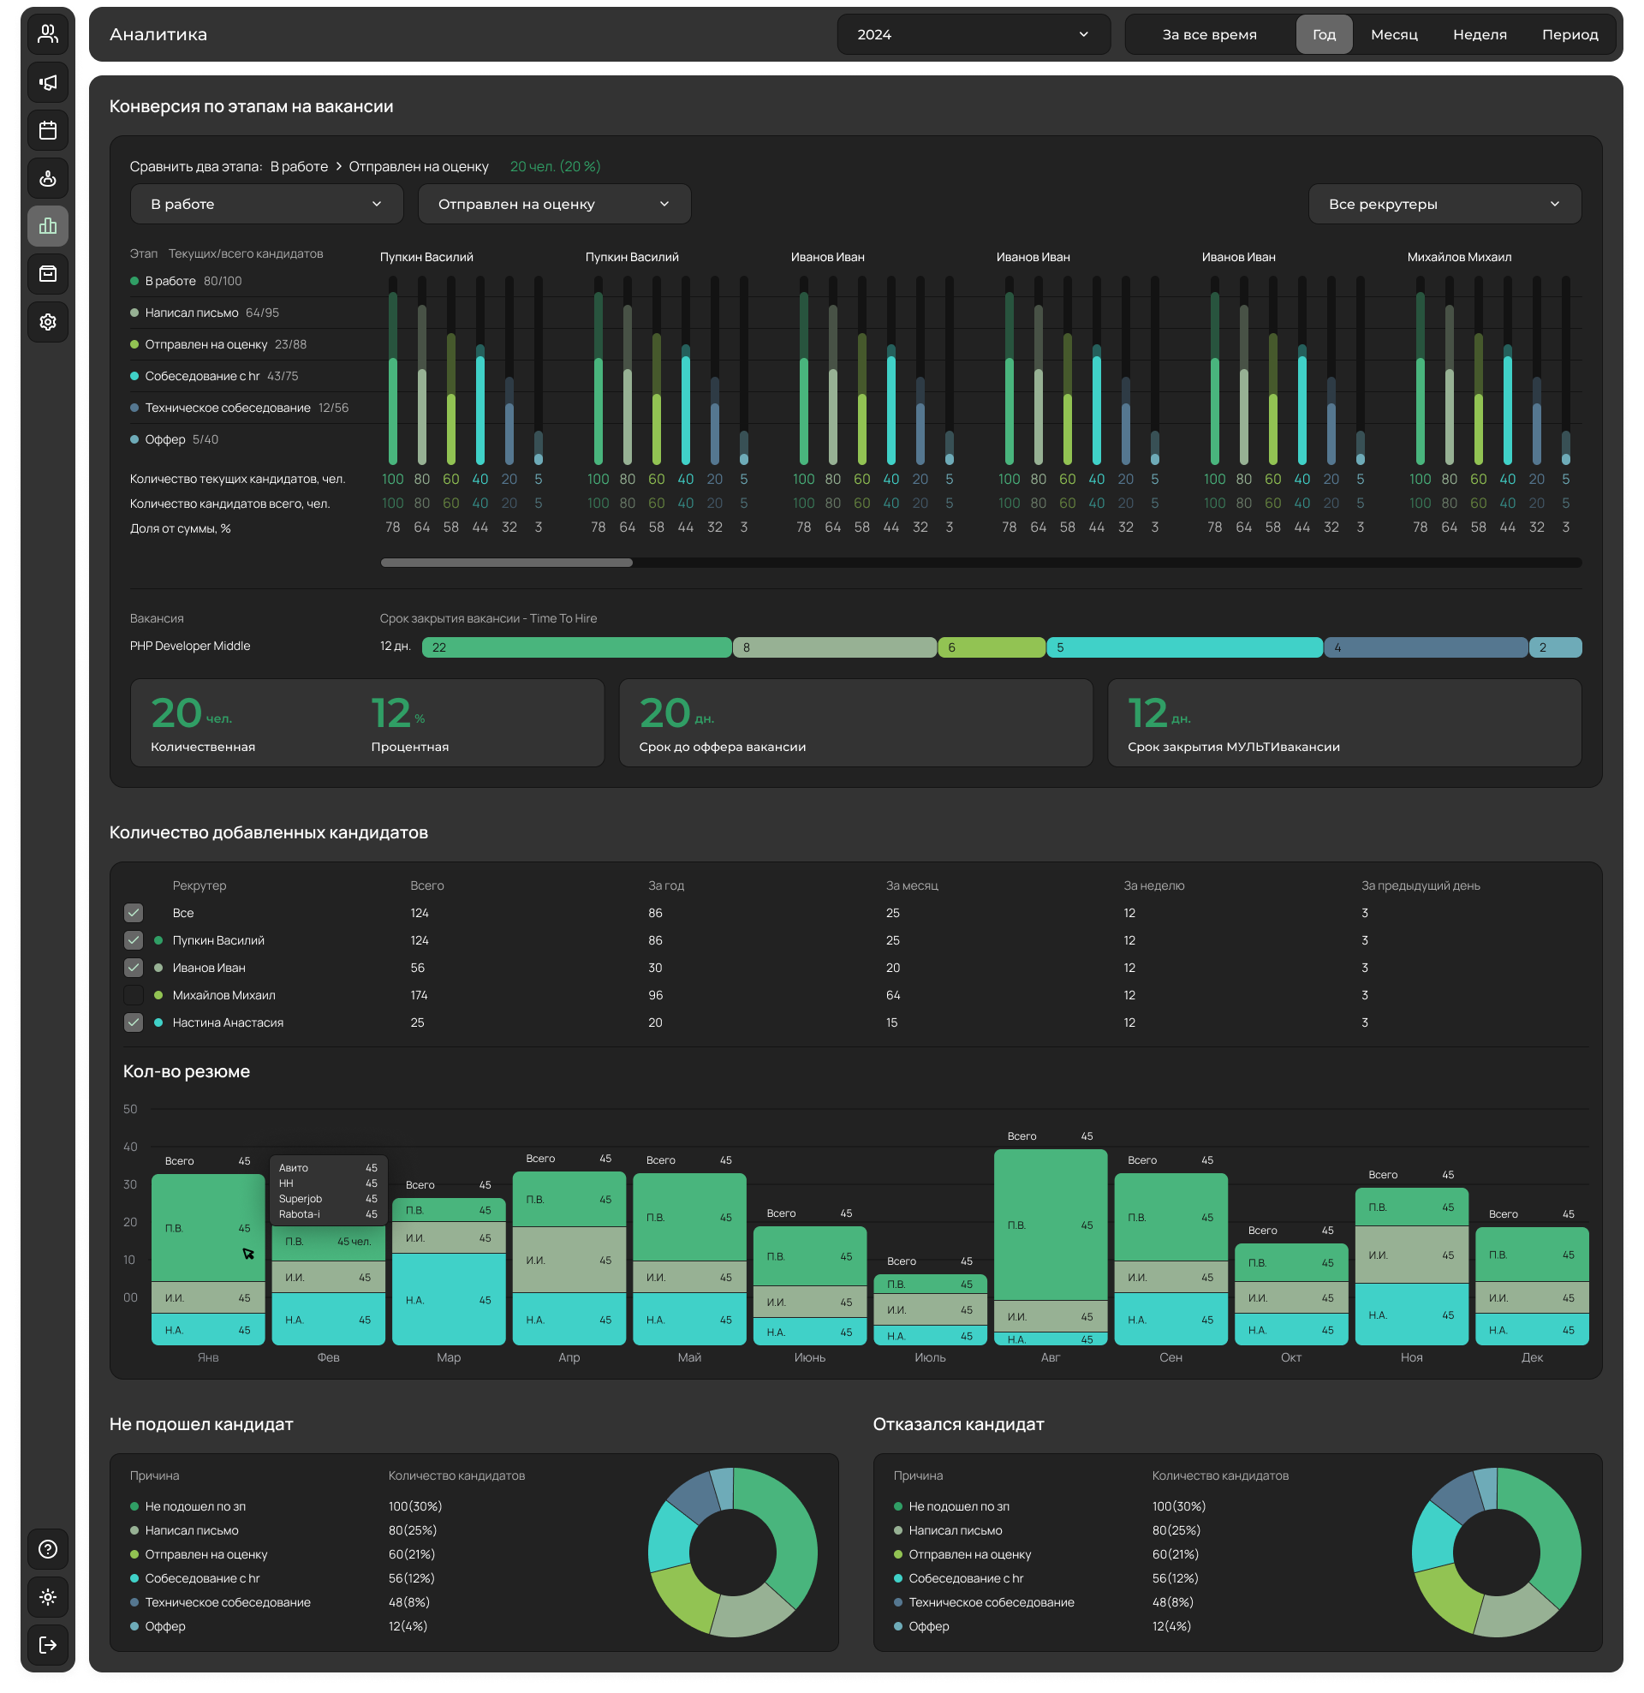This screenshot has height=1693, width=1644.
Task: Expand the 2024 year dropdown
Action: point(973,34)
